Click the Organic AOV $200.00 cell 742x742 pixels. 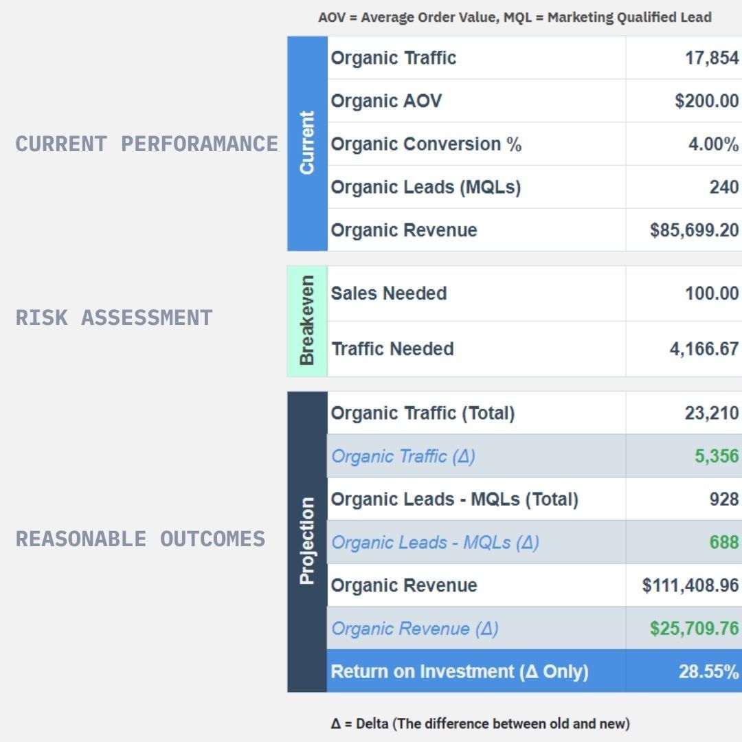[684, 101]
